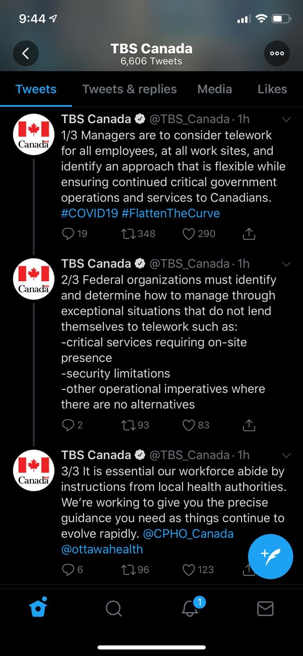303x656 pixels.
Task: Open the @CPHO_Canada mention link
Action: point(188,533)
